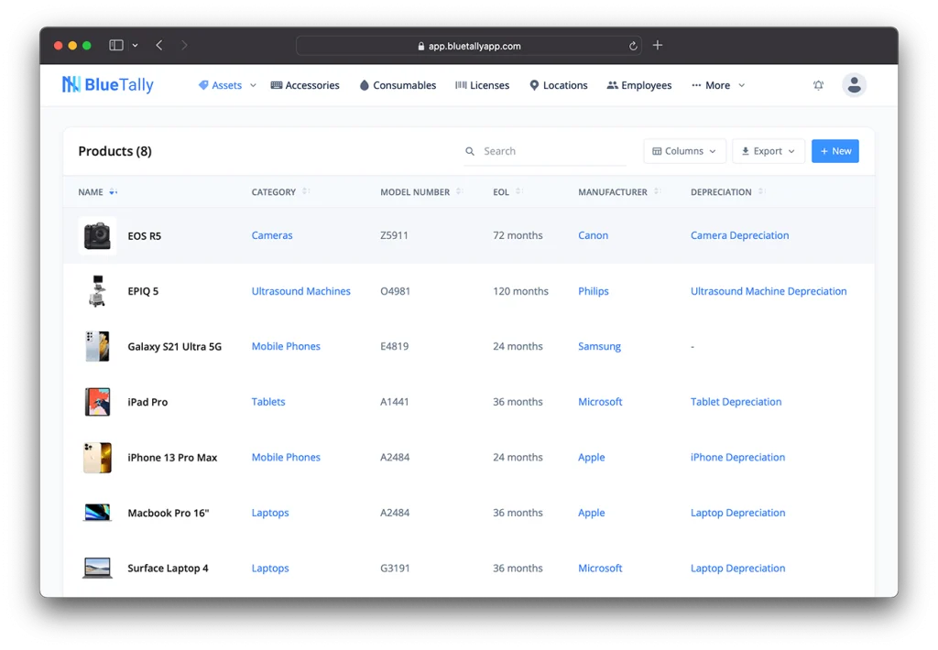Screen dimensions: 938x650
Task: Open the Philips manufacturer link
Action: 594,291
